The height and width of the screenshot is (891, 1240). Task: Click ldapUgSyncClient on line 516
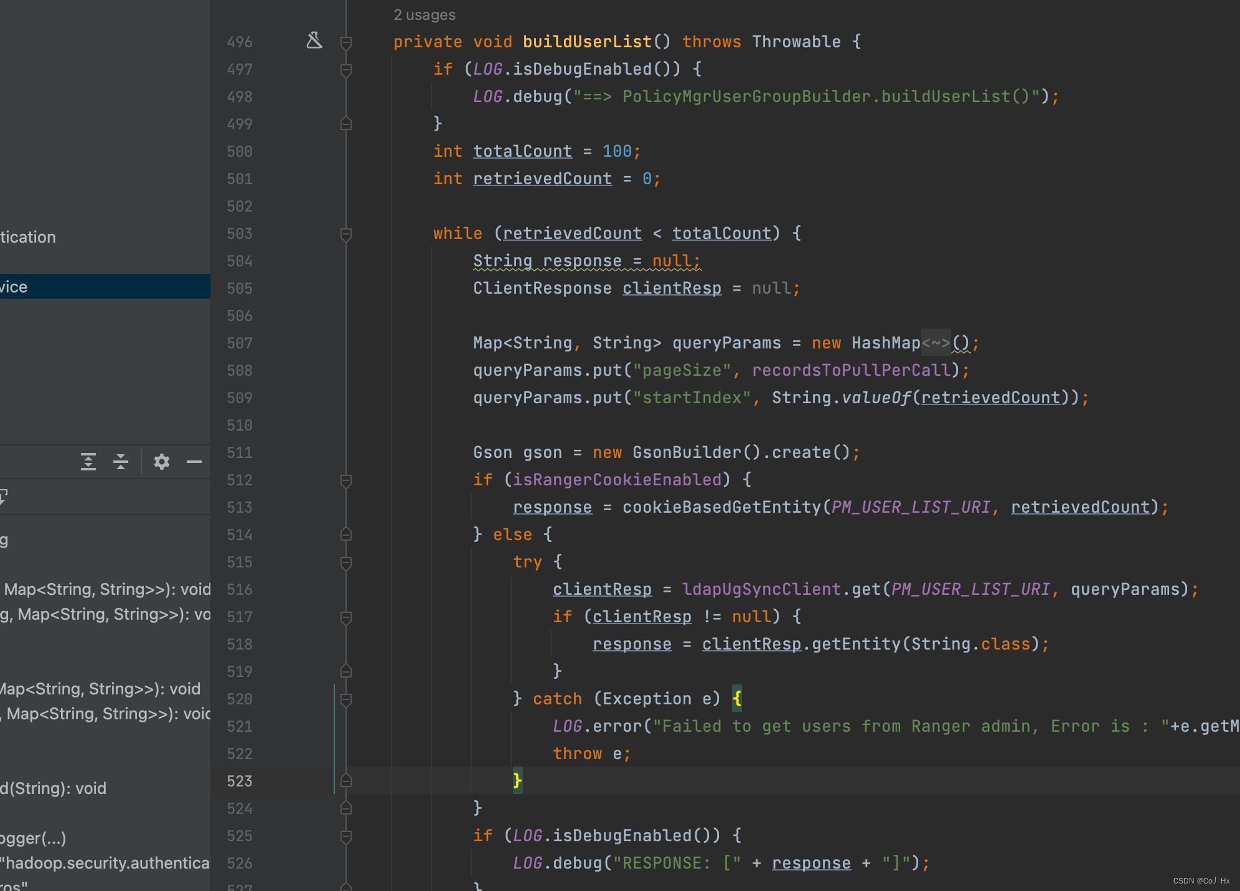coord(761,589)
